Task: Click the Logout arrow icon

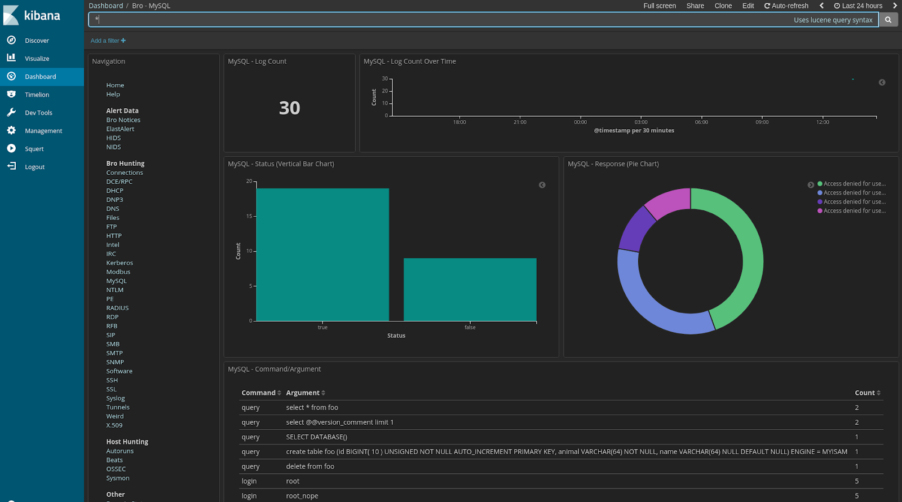Action: pyautogui.click(x=11, y=166)
